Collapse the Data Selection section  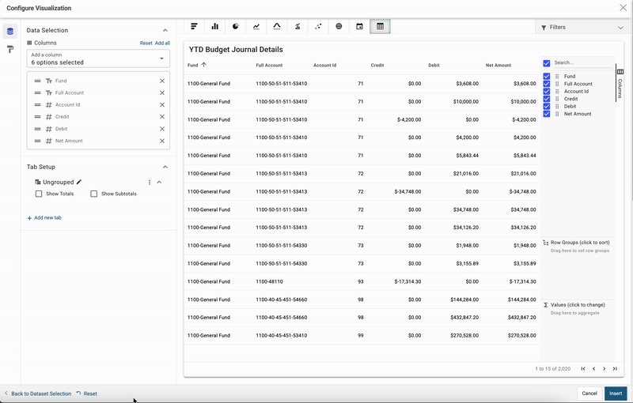point(165,30)
